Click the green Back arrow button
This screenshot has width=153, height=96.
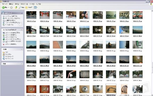pyautogui.click(x=3, y=7)
